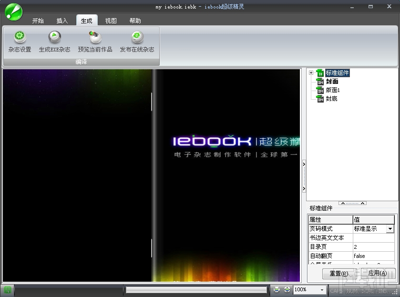
Task: Click the green icon at status bar left
Action: 8,290
